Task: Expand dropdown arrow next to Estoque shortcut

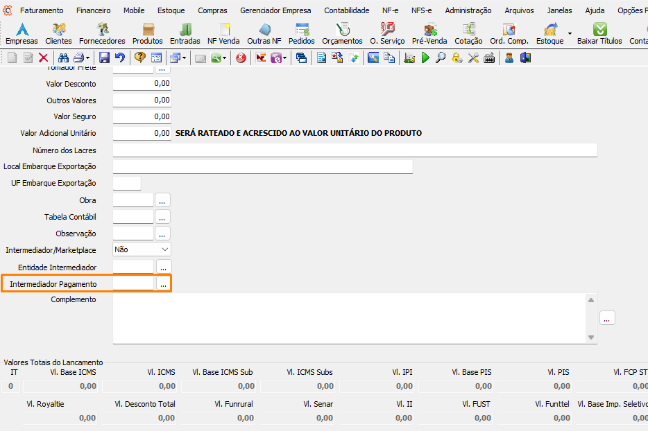Action: (x=570, y=33)
